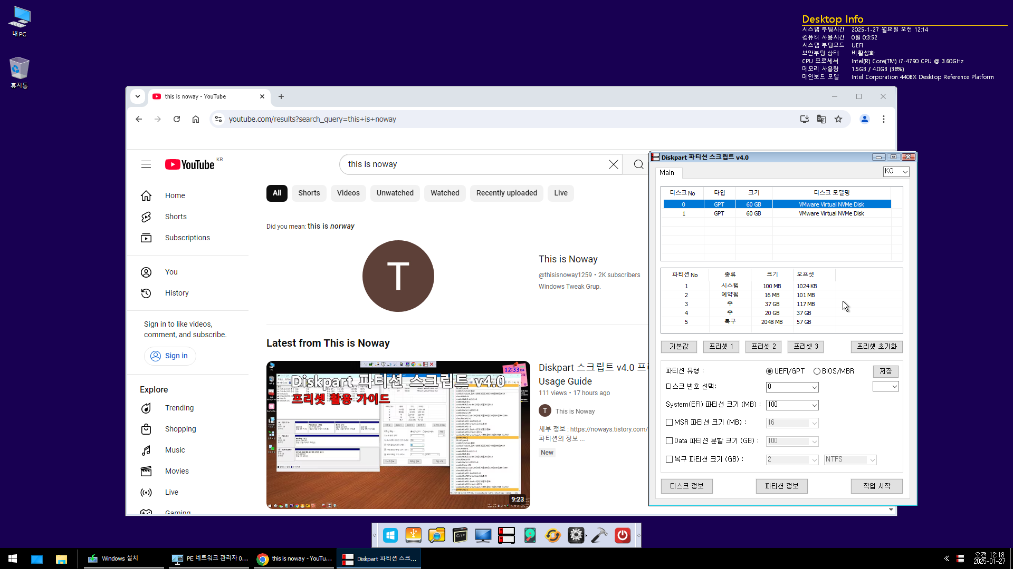Screen dimensions: 1013x569
Task: Open the YouTube hamburger guide menu
Action: click(146, 164)
